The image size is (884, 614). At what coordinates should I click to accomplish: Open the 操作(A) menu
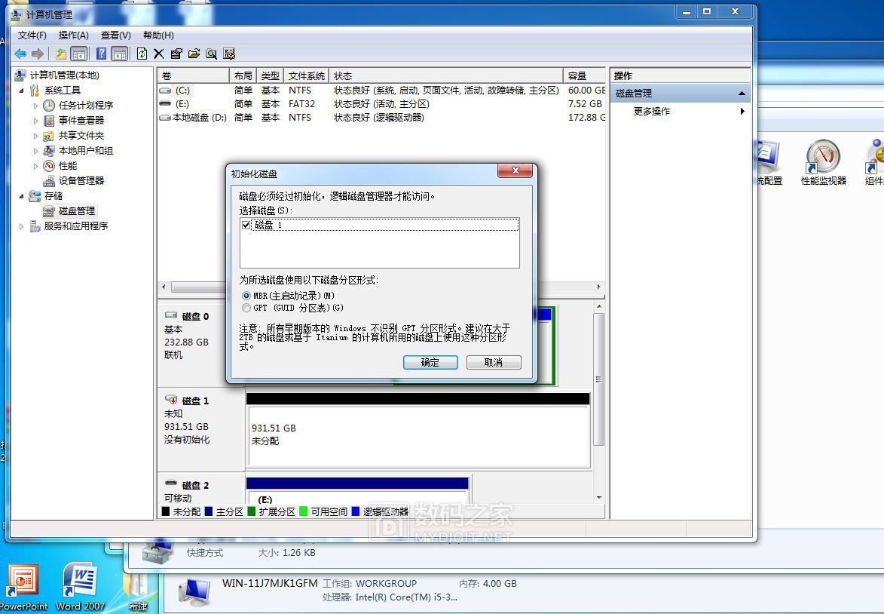tap(73, 35)
